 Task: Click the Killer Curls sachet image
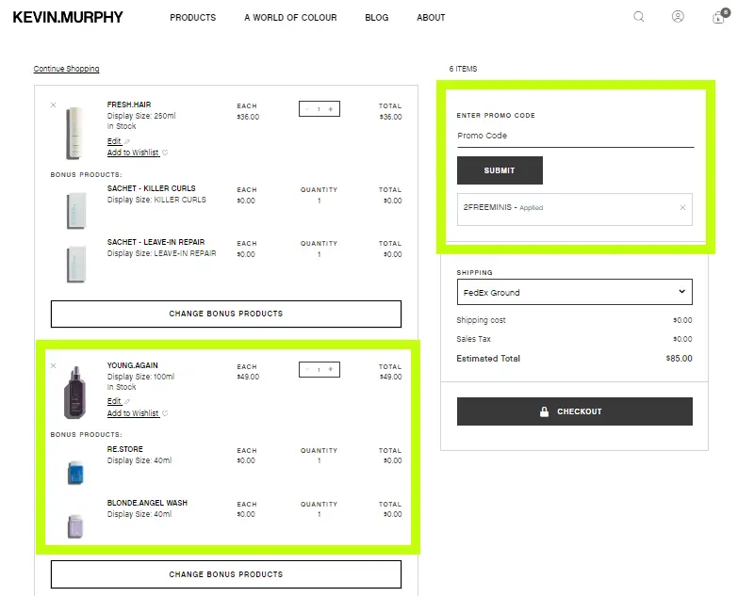[x=76, y=211]
